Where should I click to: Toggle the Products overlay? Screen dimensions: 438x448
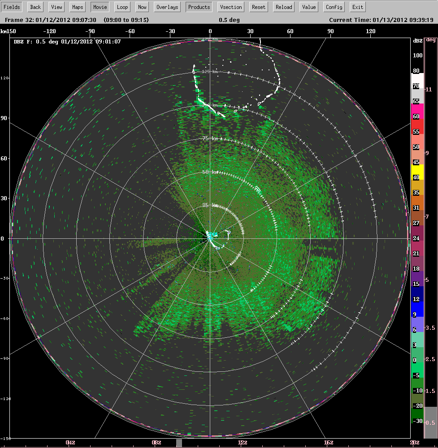point(199,7)
